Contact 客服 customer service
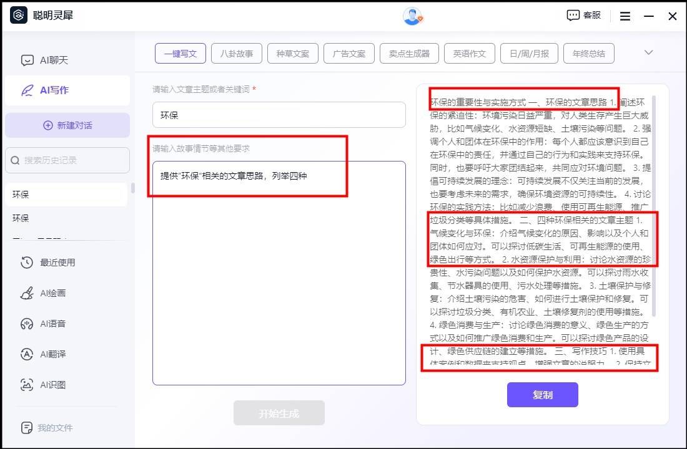The height and width of the screenshot is (449, 687). (584, 16)
